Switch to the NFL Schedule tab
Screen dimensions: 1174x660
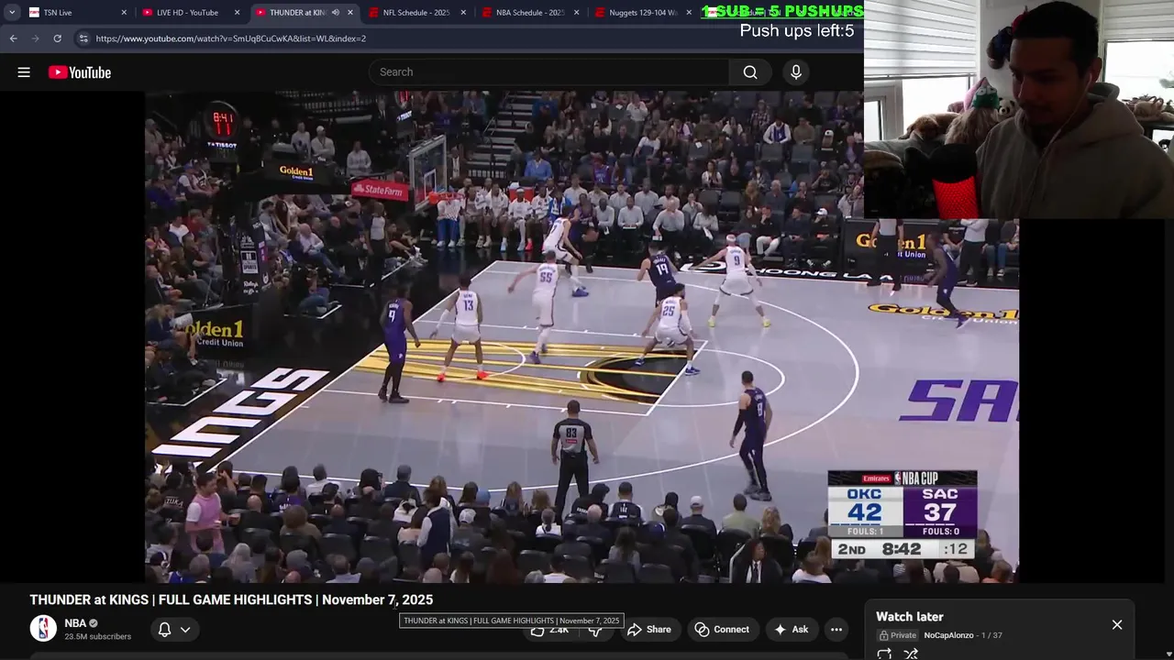pyautogui.click(x=415, y=13)
